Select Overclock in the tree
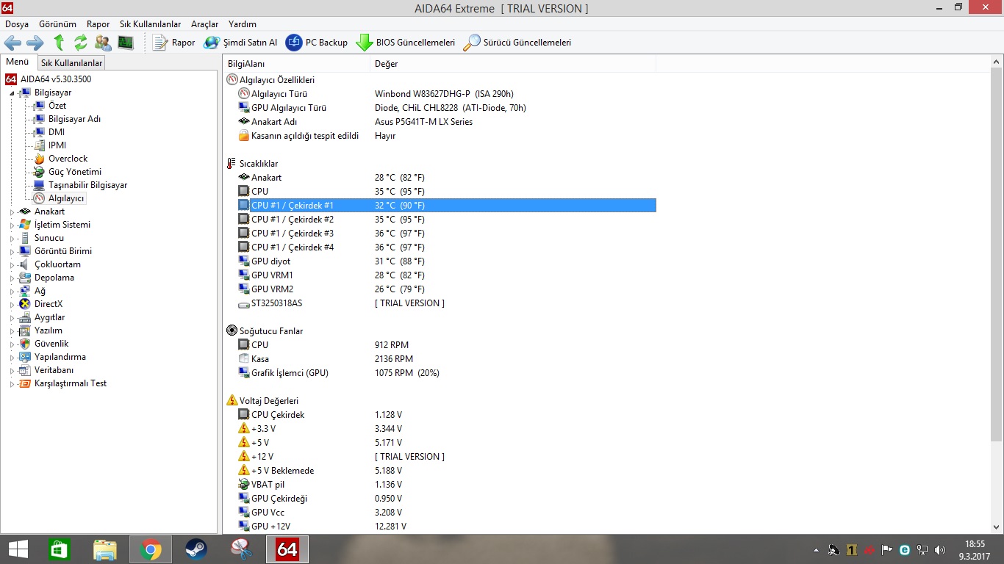This screenshot has height=564, width=1004. [x=68, y=159]
